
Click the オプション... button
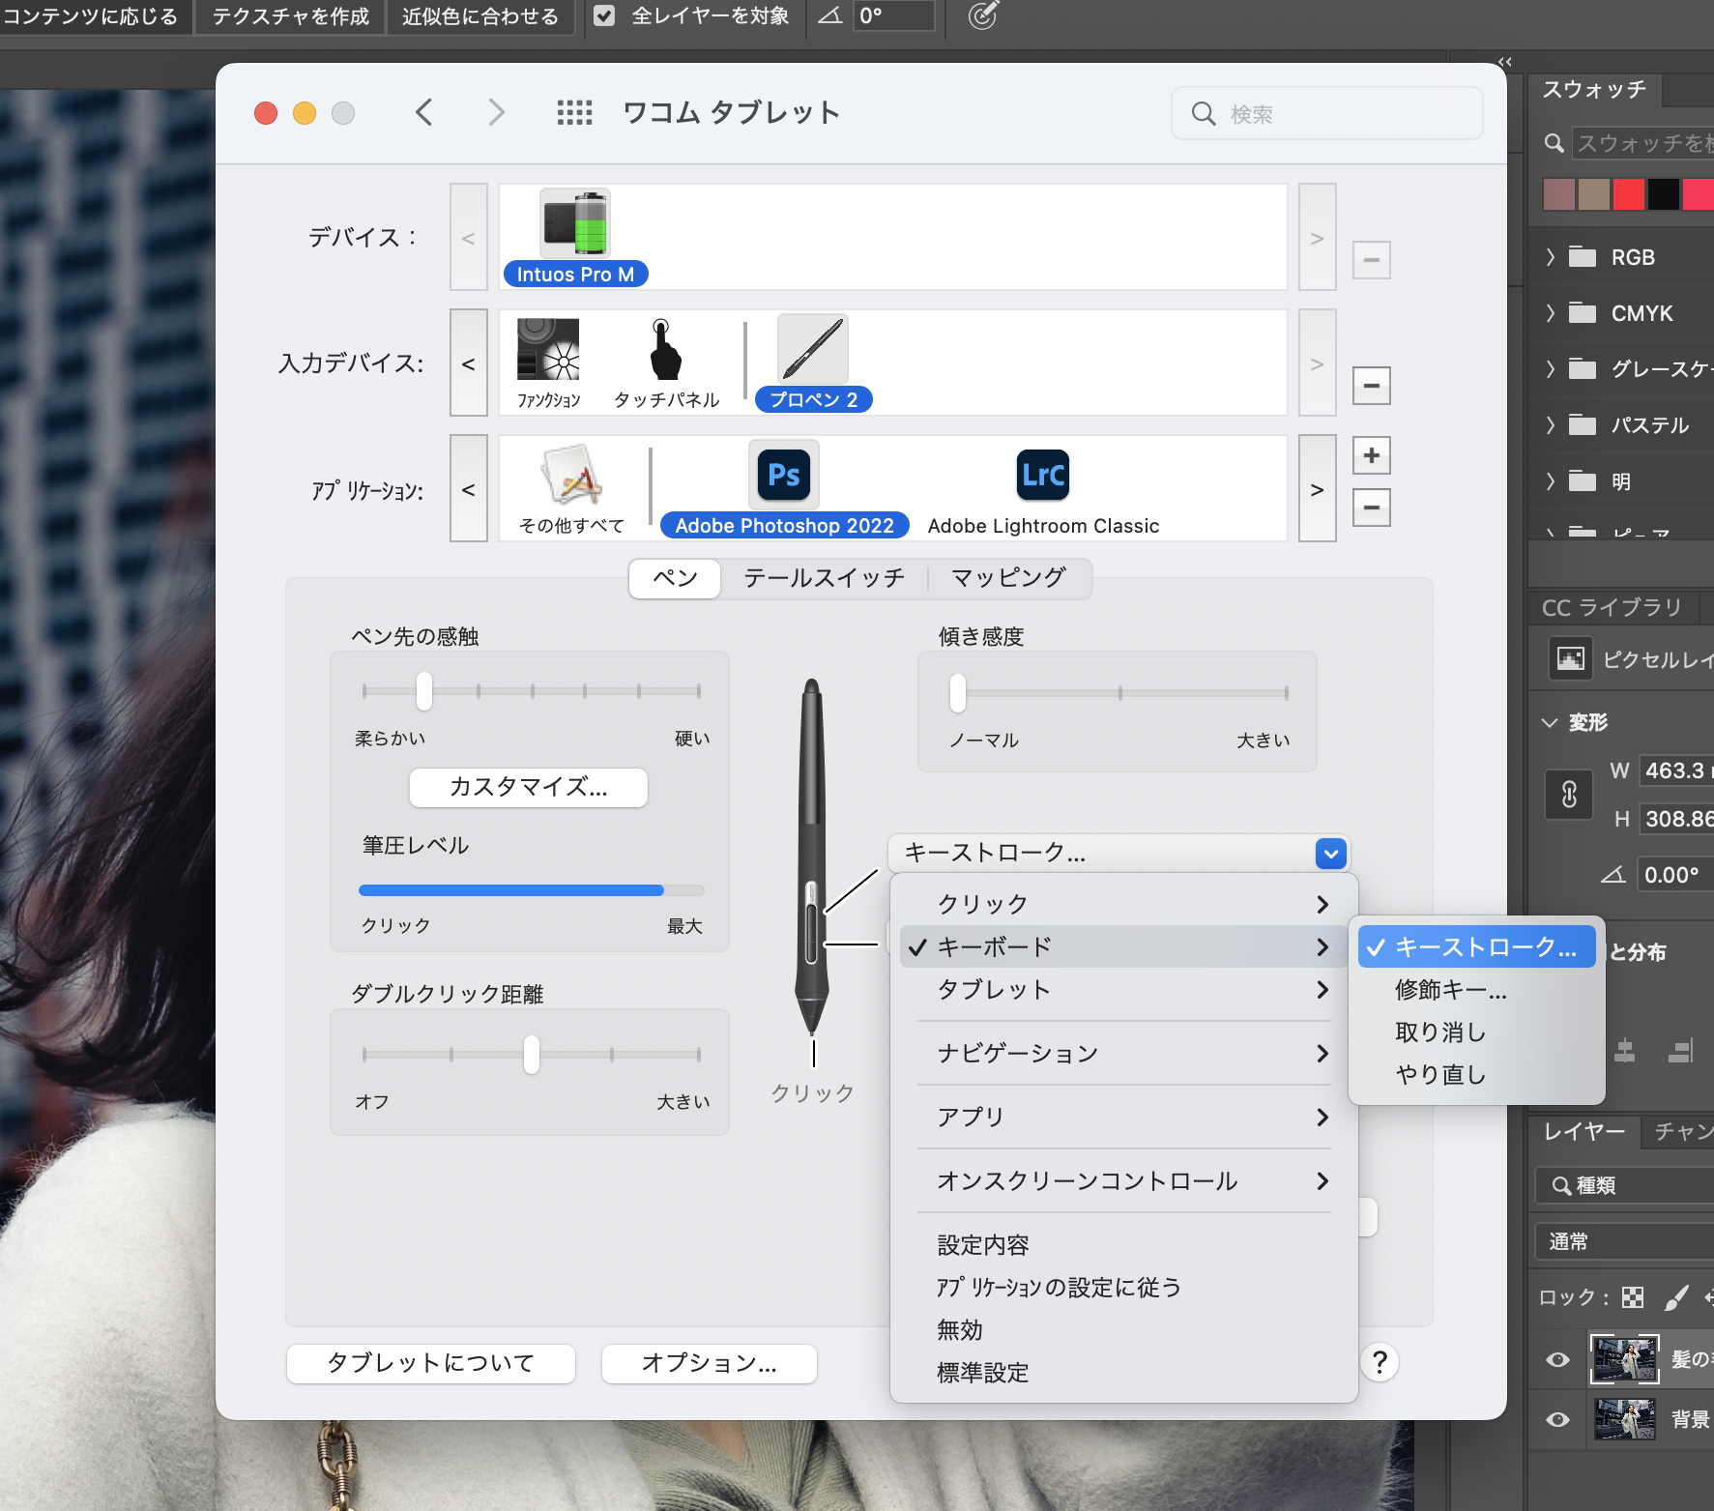point(709,1363)
